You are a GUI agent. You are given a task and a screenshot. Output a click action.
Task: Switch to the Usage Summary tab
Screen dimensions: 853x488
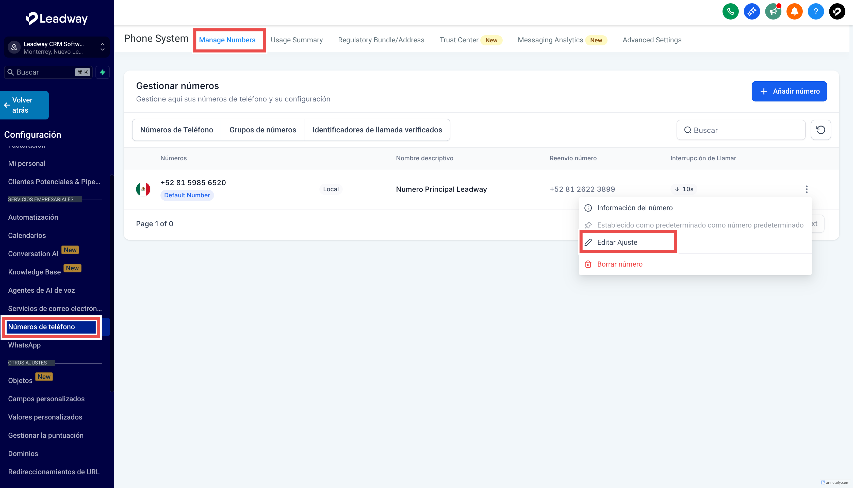point(297,40)
